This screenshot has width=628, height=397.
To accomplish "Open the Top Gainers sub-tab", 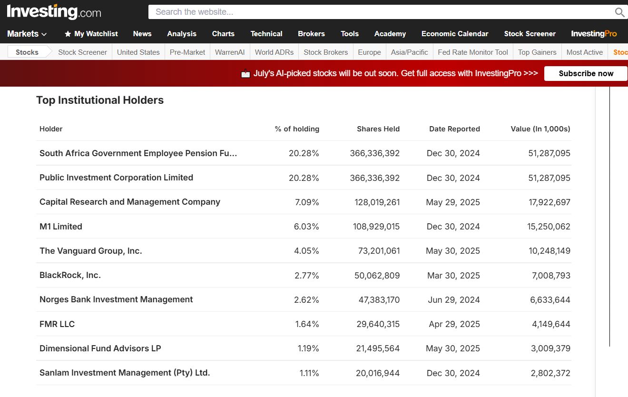I will click(x=537, y=52).
